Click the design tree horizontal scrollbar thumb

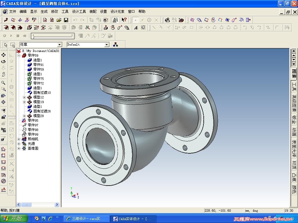coord(26,205)
